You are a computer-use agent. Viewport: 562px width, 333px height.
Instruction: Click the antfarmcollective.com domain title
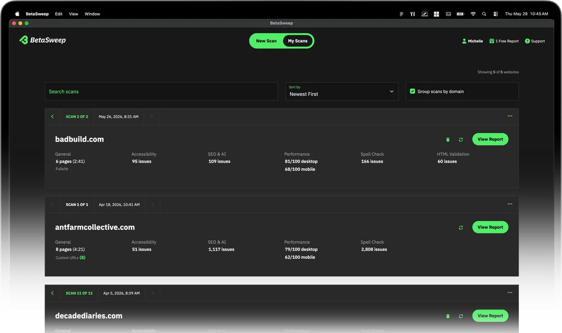(95, 227)
